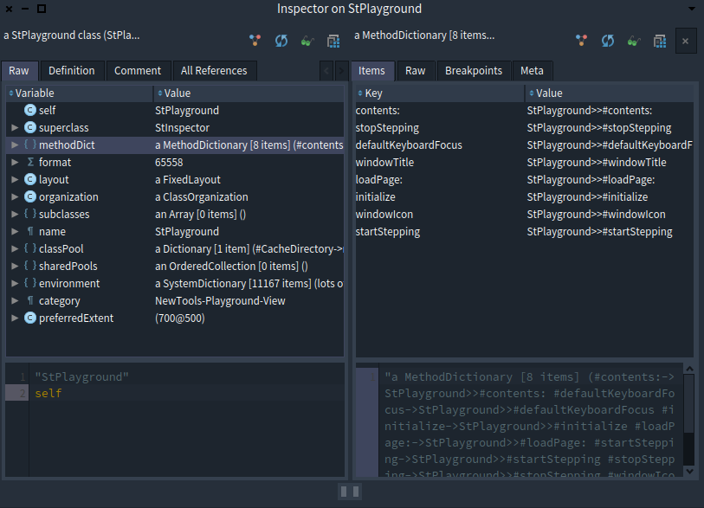Refresh the MethodDictionary pane
The image size is (704, 508).
click(608, 42)
